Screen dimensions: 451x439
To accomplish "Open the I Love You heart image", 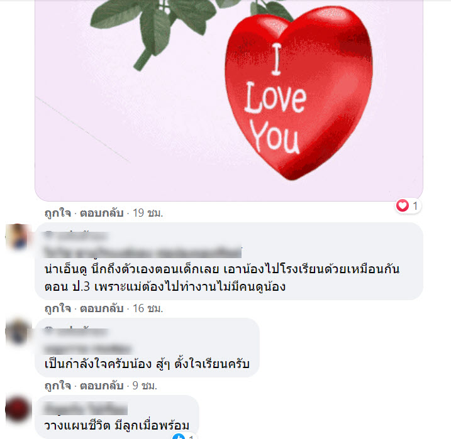I will point(229,100).
